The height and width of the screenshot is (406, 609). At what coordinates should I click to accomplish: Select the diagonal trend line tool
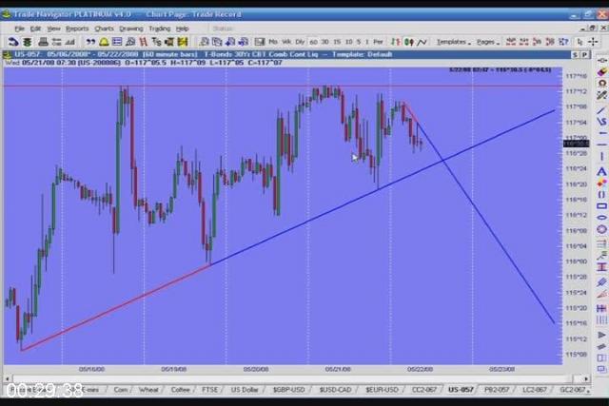click(601, 110)
